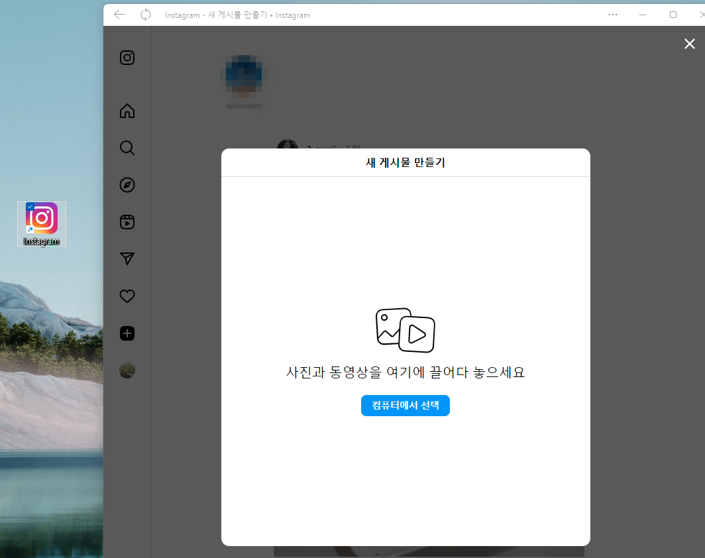Open Direct messages
Viewport: 705px width, 558px height.
coord(127,259)
